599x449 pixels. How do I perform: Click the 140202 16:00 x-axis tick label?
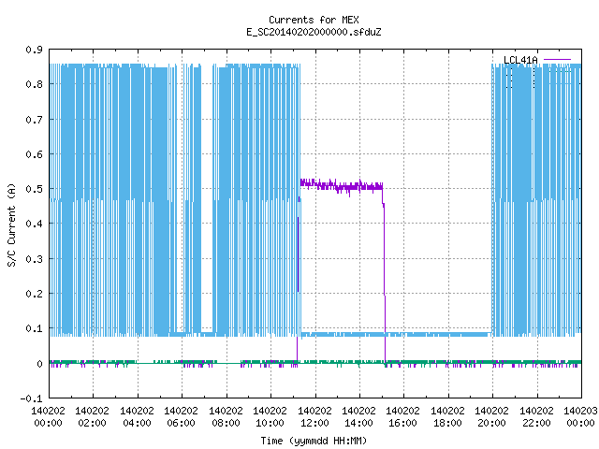pos(402,417)
